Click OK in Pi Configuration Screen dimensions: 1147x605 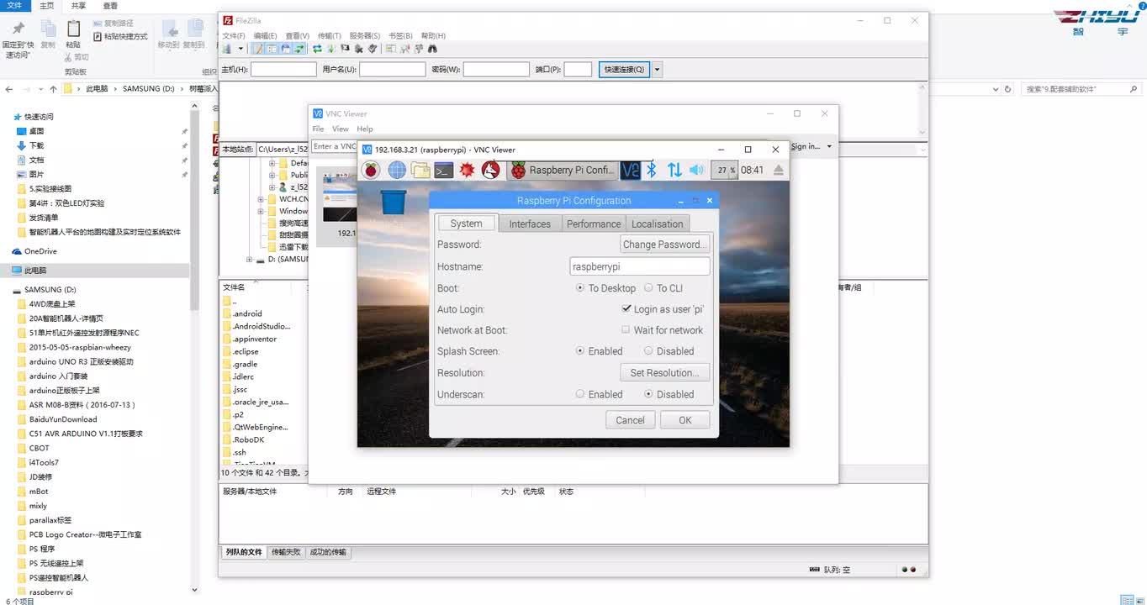(685, 420)
